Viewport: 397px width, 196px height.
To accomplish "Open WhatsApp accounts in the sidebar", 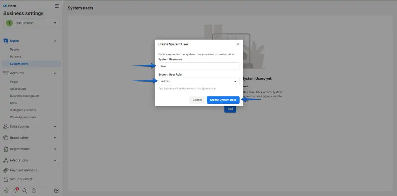I will click(x=23, y=117).
